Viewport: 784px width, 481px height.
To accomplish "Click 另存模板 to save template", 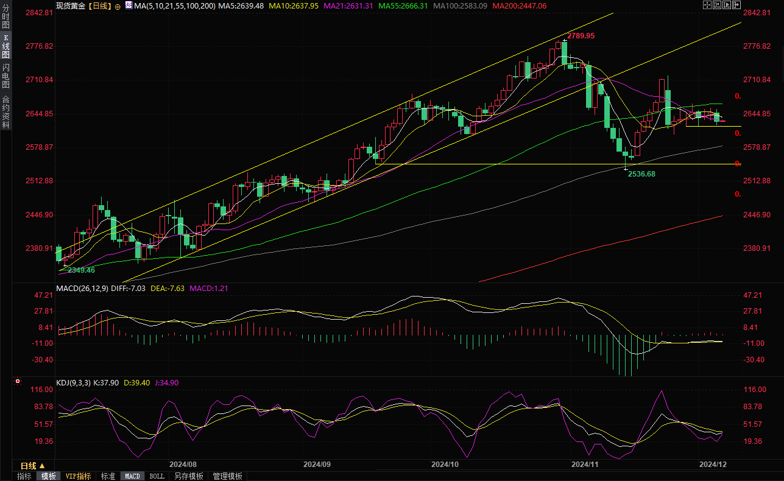I will coord(188,476).
